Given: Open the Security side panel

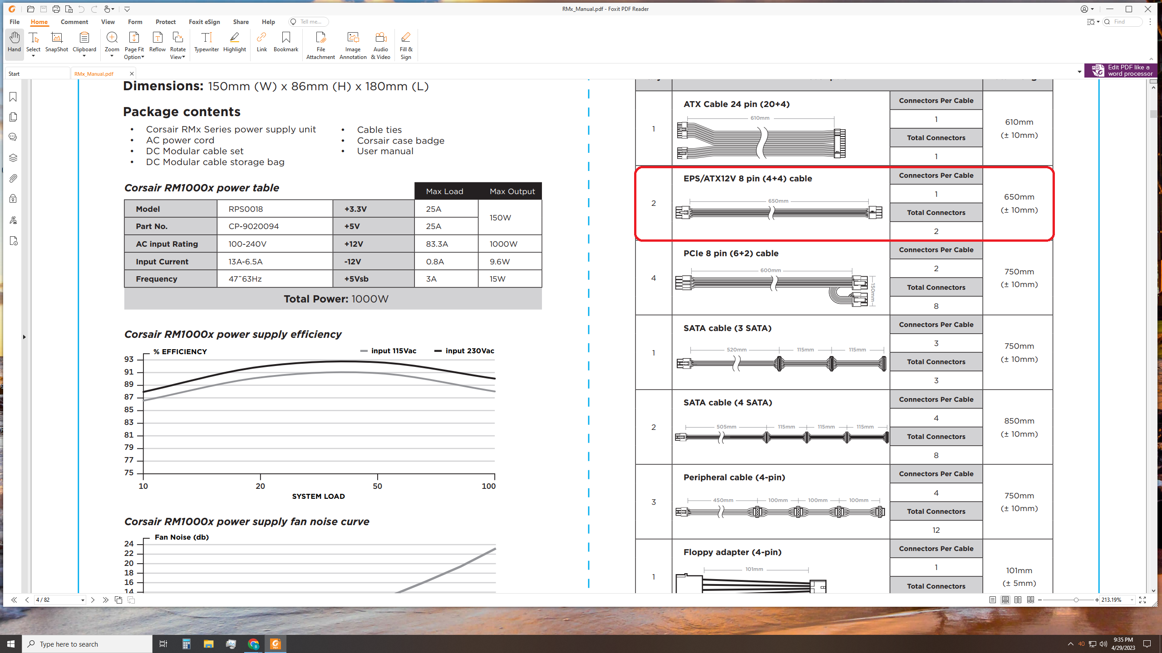Looking at the screenshot, I should click(13, 199).
